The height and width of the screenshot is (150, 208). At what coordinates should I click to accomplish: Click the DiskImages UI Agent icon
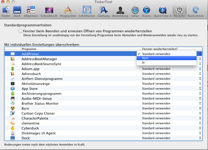(x=12, y=133)
